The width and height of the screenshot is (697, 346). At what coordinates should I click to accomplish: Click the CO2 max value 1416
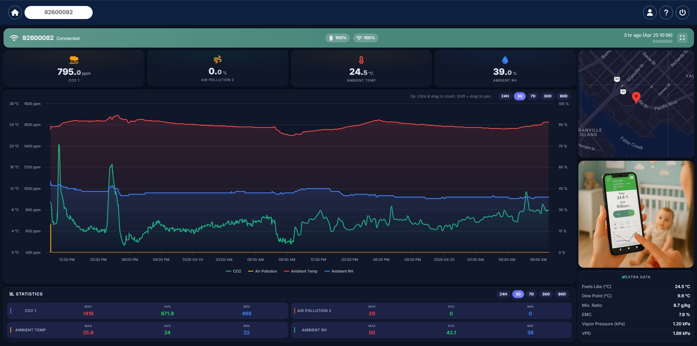coord(88,314)
